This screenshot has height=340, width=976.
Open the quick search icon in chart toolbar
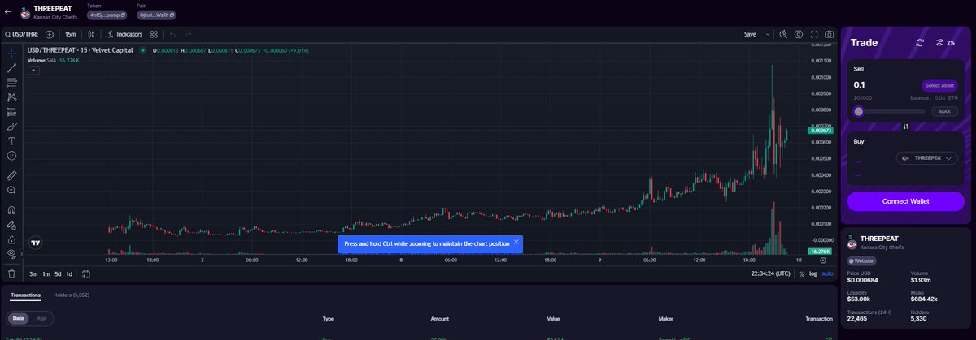[x=782, y=34]
